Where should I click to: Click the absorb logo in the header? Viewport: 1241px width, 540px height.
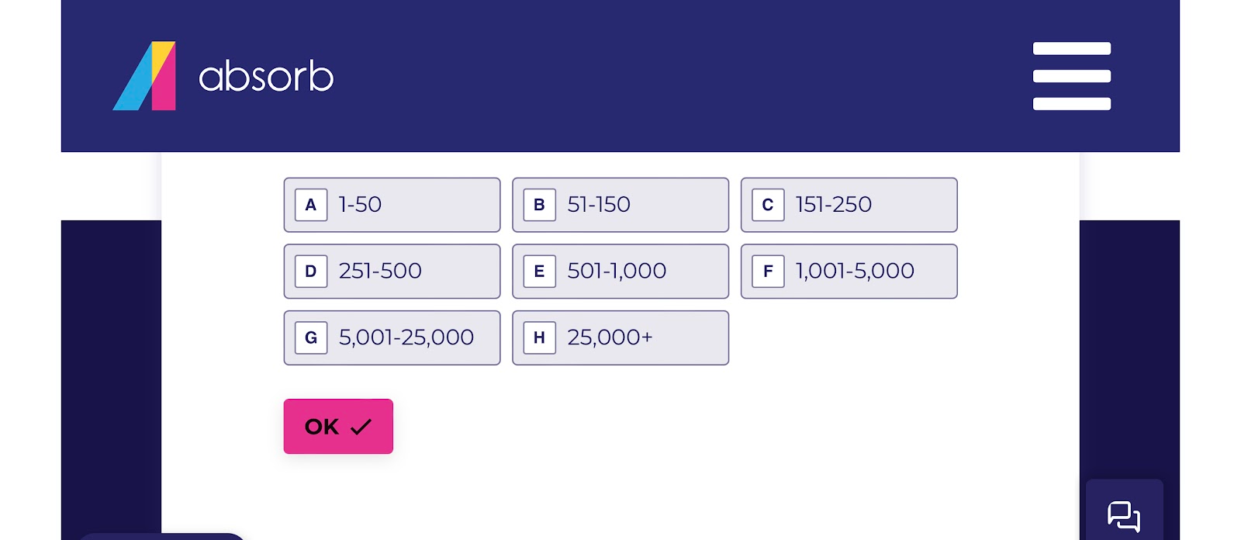click(225, 75)
